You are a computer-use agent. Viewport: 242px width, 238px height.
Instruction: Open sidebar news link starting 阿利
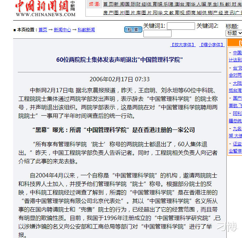[235, 117]
